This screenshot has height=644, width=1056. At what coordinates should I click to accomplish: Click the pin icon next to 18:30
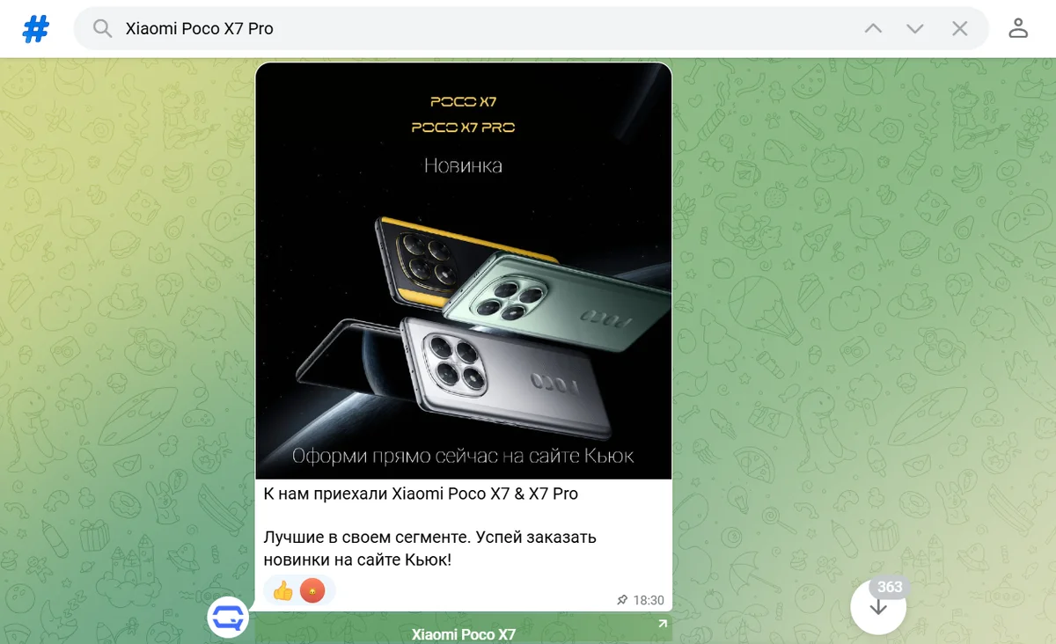coord(622,600)
